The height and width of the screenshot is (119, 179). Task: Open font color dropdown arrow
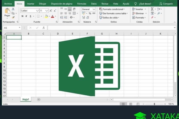point(55,16)
